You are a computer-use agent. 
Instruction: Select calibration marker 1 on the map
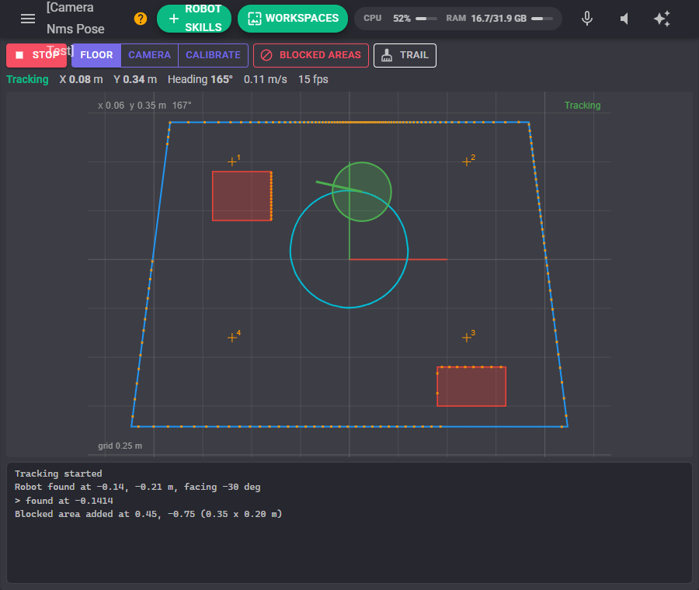232,161
